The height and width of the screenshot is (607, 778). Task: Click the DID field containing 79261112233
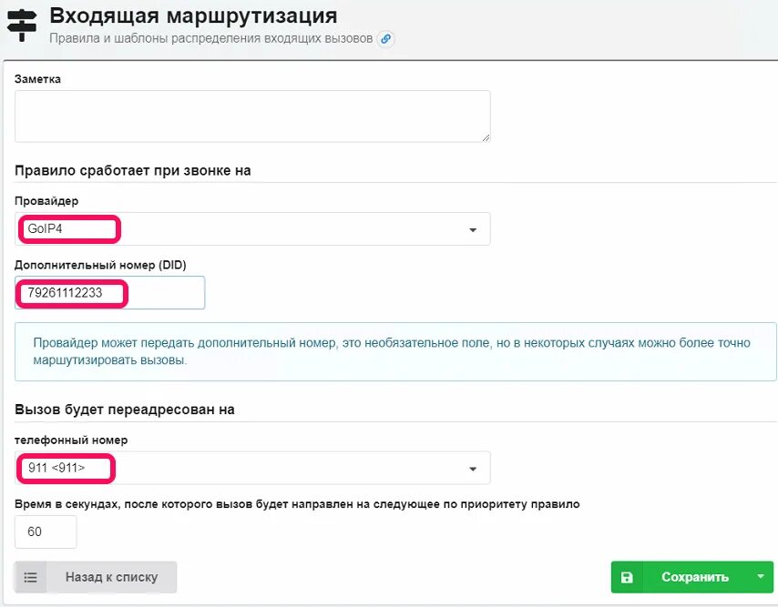tap(109, 293)
